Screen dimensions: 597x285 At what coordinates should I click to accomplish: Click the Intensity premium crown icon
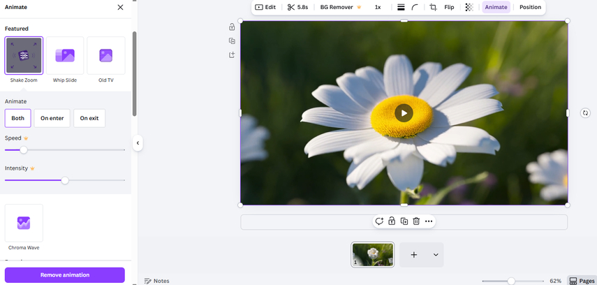(32, 168)
